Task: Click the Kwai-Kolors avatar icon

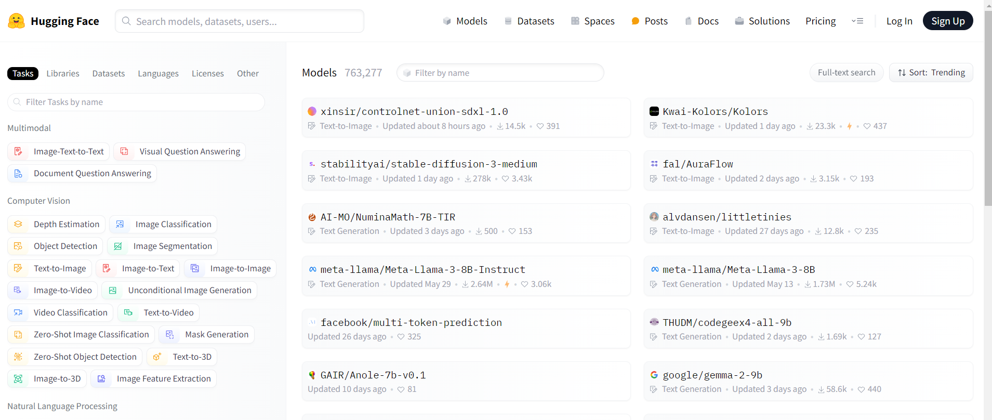Action: [654, 111]
